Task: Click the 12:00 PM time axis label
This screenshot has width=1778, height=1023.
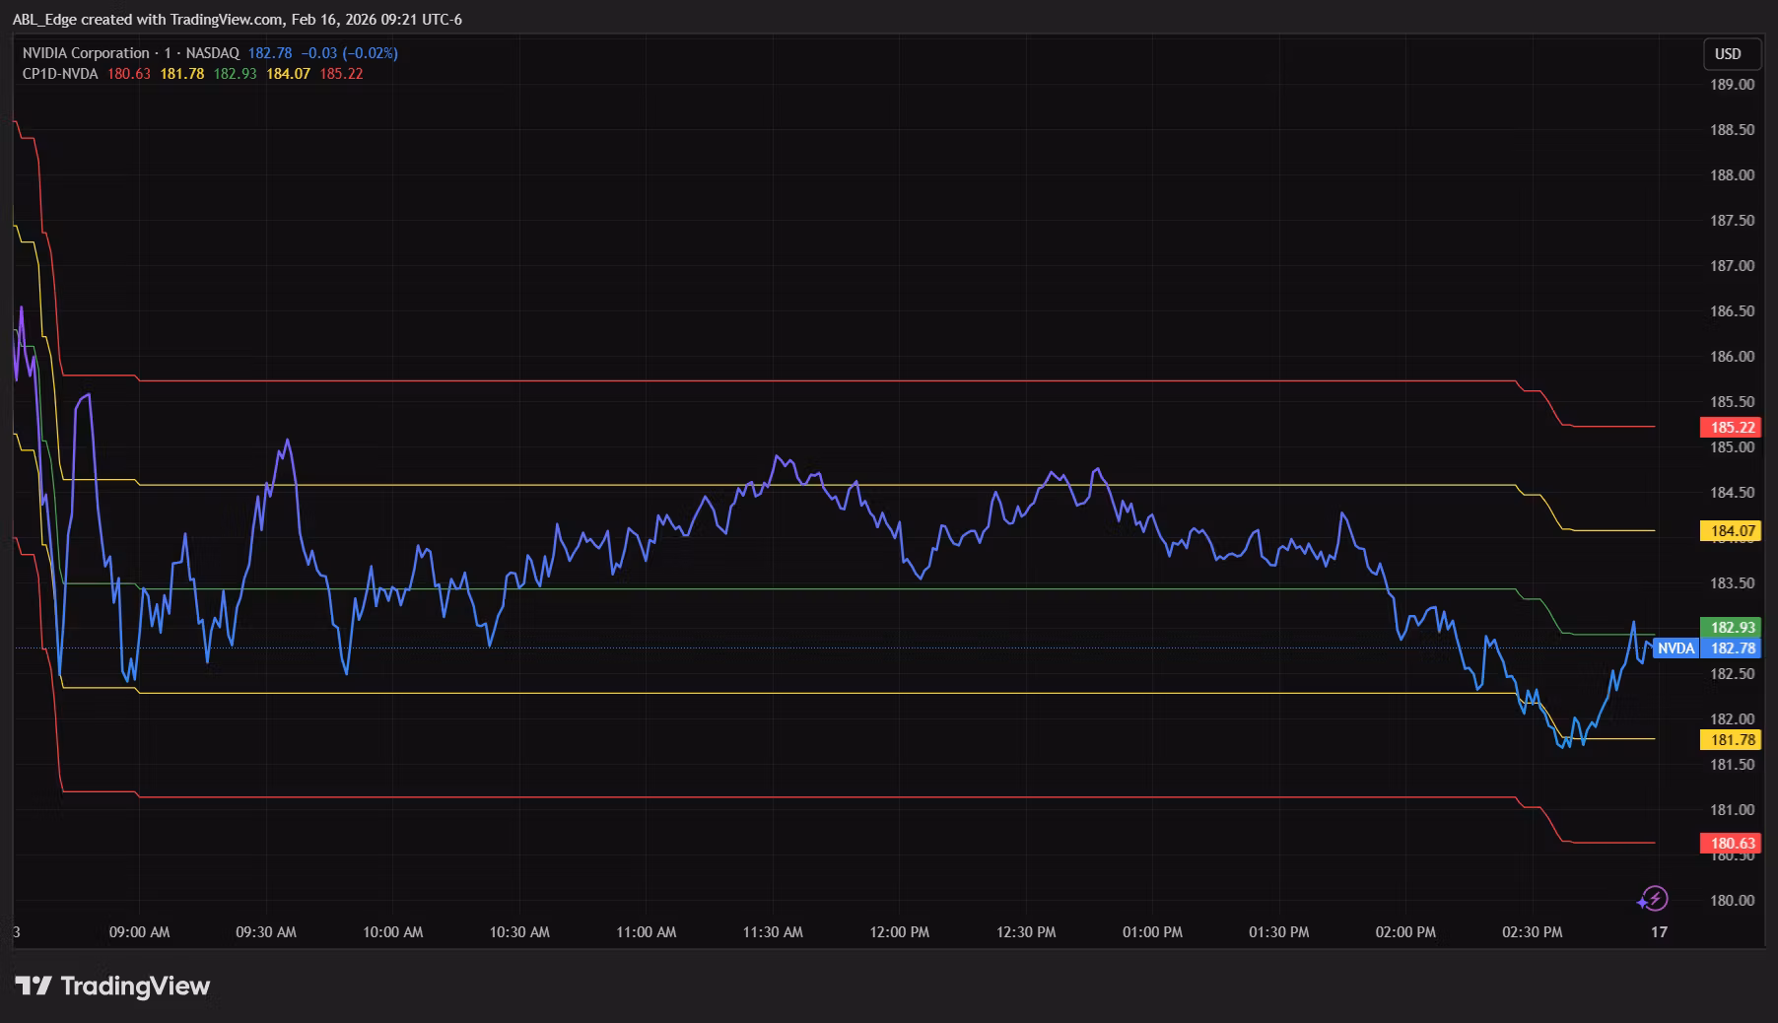Action: [900, 932]
